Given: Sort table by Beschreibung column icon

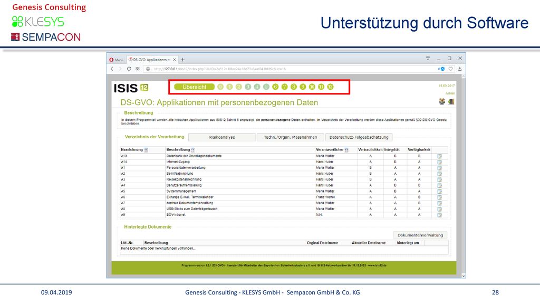Looking at the screenshot, I should point(193,150).
